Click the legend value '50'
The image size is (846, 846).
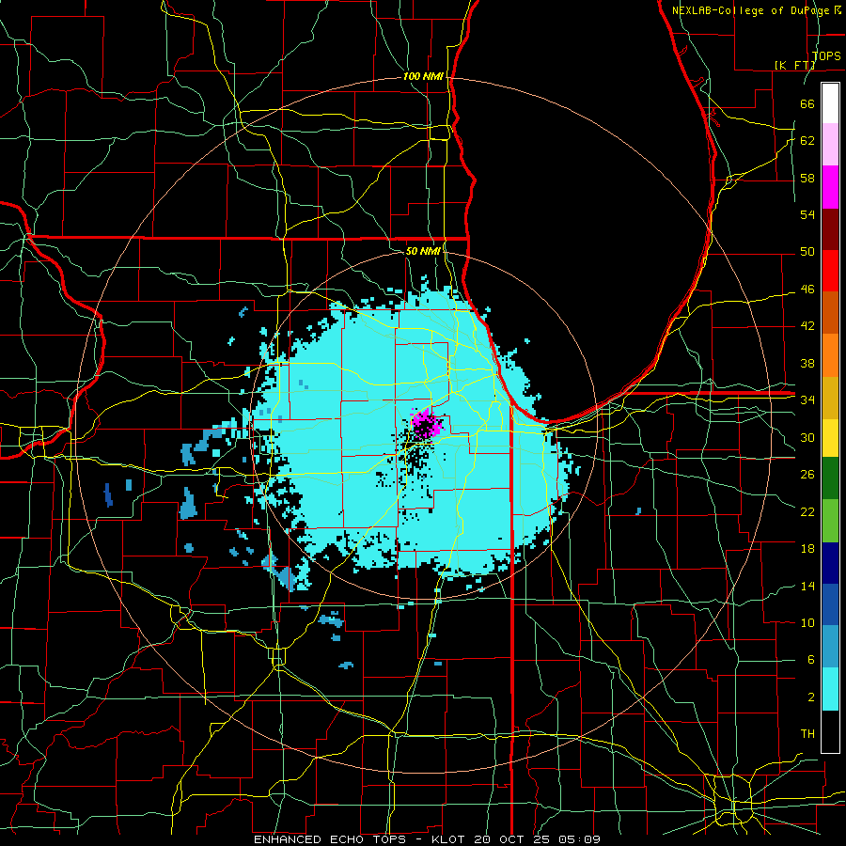[x=807, y=252]
